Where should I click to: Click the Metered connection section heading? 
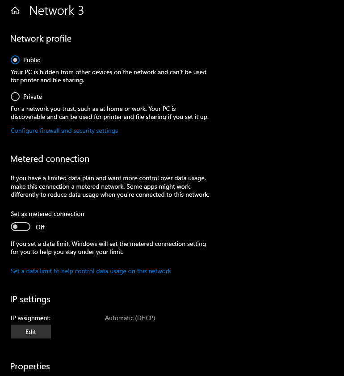tap(50, 159)
